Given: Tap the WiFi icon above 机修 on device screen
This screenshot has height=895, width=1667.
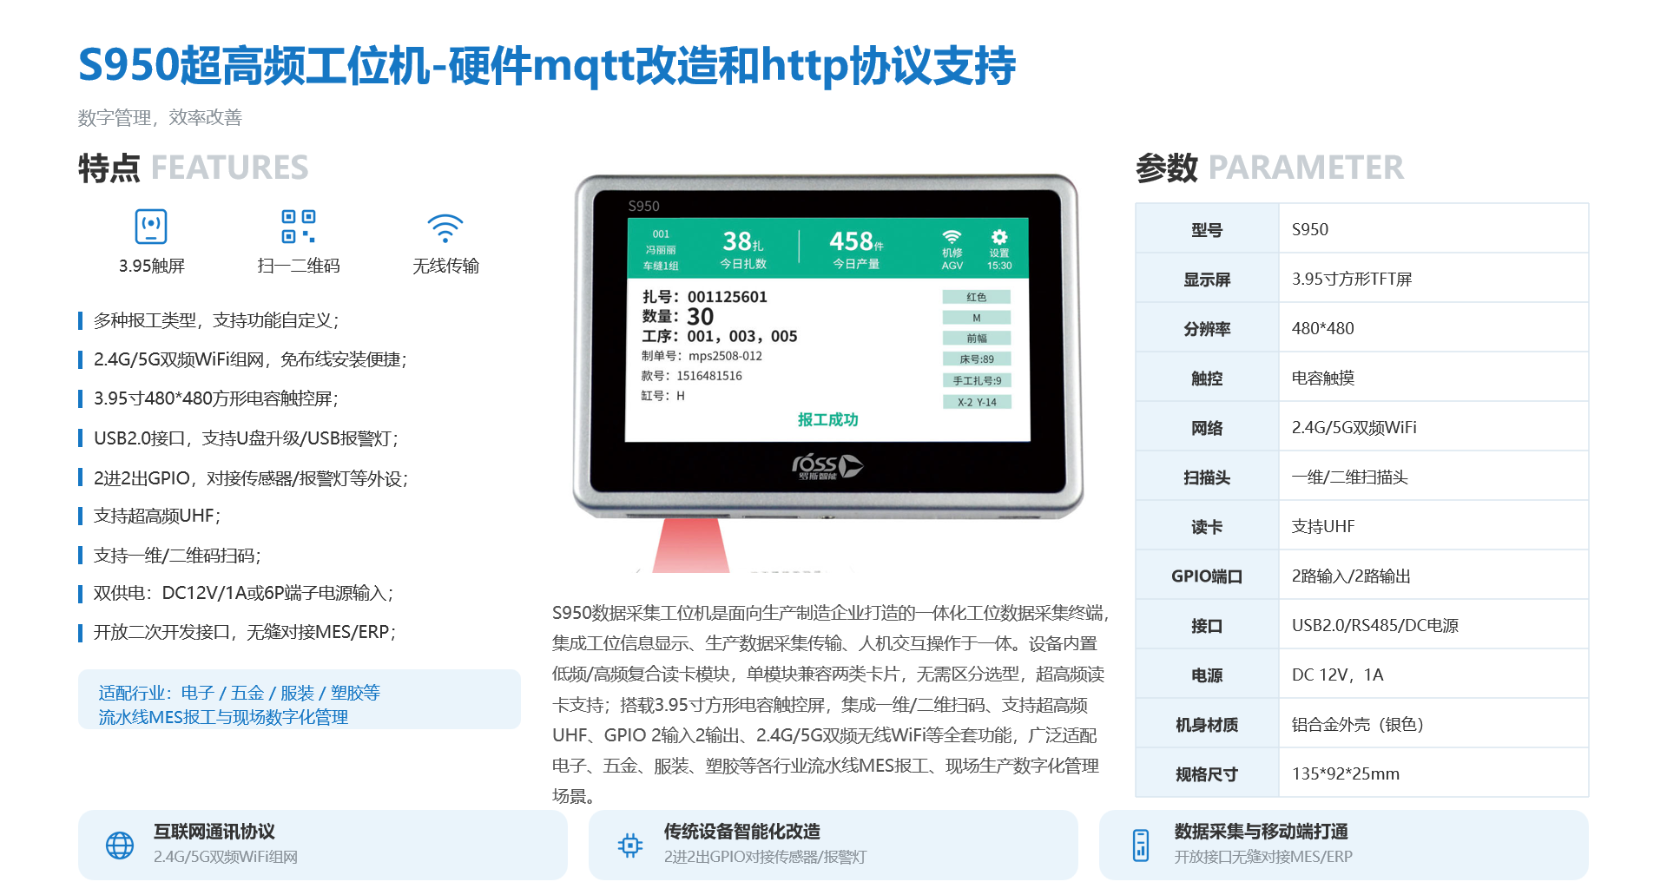Looking at the screenshot, I should click(952, 237).
